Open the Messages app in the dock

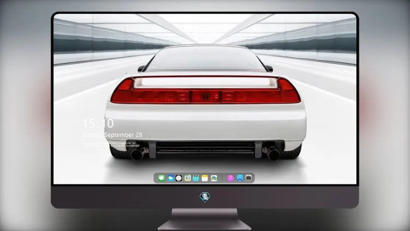click(161, 178)
